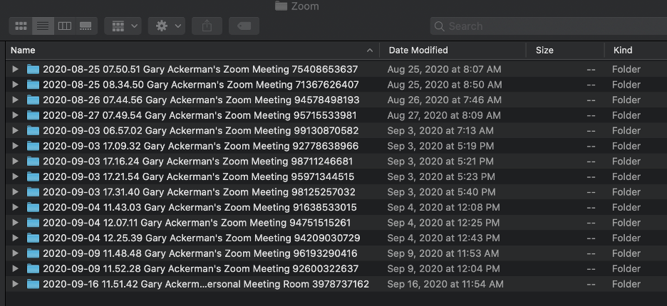Click folder icon of meeting 95971344515
Screen dimensions: 667x306
click(x=33, y=176)
